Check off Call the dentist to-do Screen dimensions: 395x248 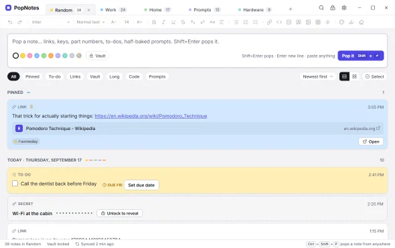coord(15,184)
